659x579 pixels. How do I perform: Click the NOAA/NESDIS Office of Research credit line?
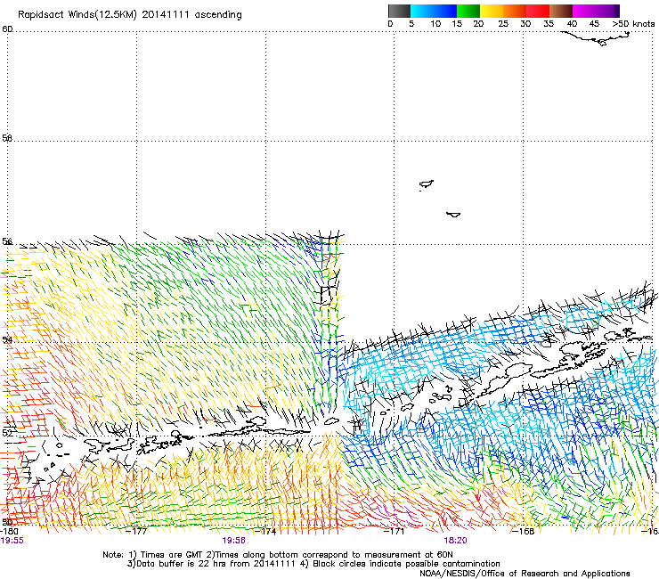coord(525,574)
